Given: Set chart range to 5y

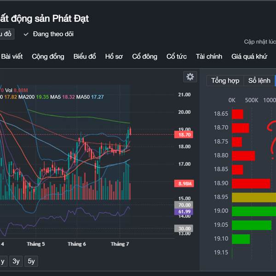Looking at the screenshot, I should [x=31, y=261].
